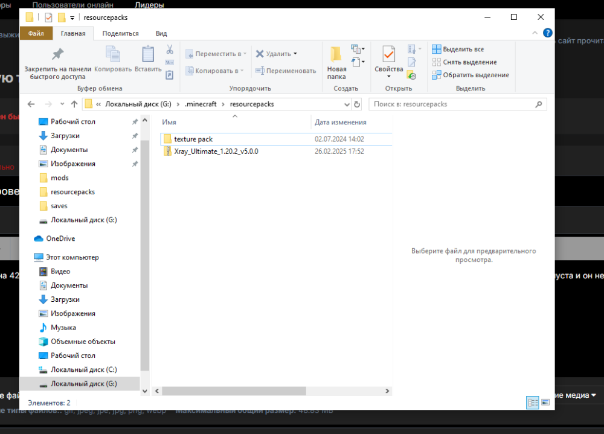Viewport: 604px width, 434px height.
Task: Click the Open icon in Открыть group
Action: pos(414,49)
